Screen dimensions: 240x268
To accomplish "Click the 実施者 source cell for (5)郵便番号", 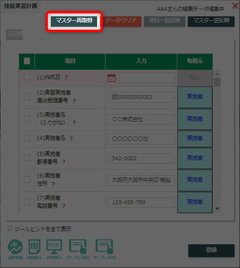I will [x=195, y=158].
